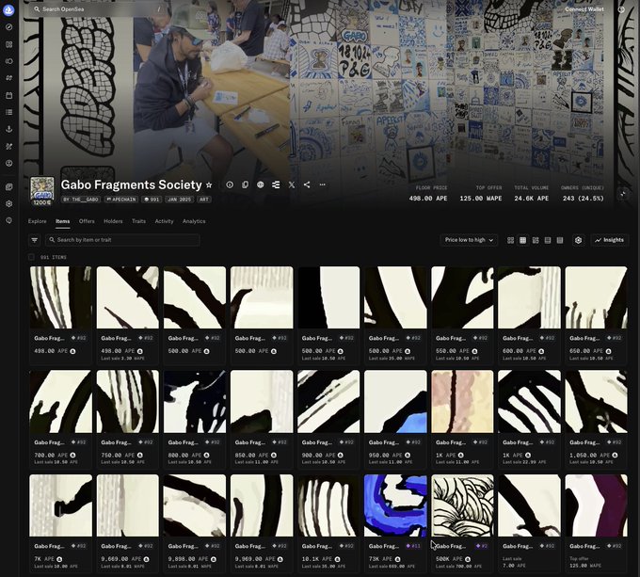640x577 pixels.
Task: Switch to the Traits tab
Action: point(138,221)
